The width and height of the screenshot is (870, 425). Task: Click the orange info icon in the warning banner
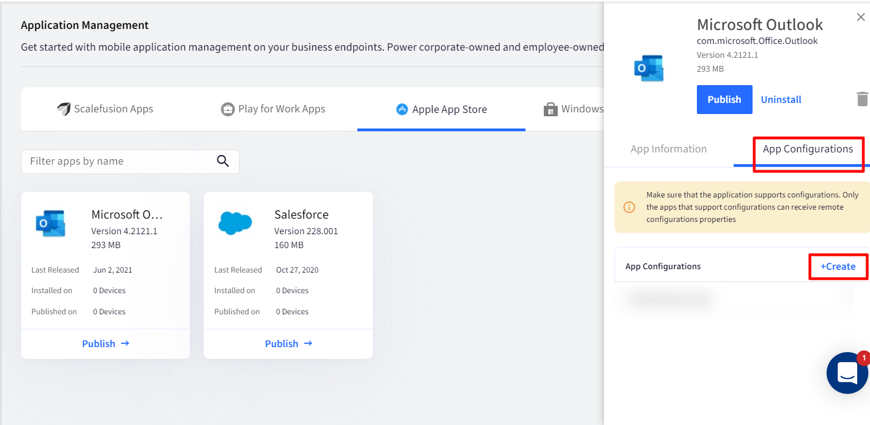[629, 207]
